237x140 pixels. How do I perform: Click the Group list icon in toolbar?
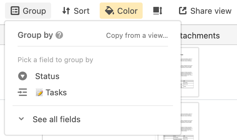pos(15,11)
